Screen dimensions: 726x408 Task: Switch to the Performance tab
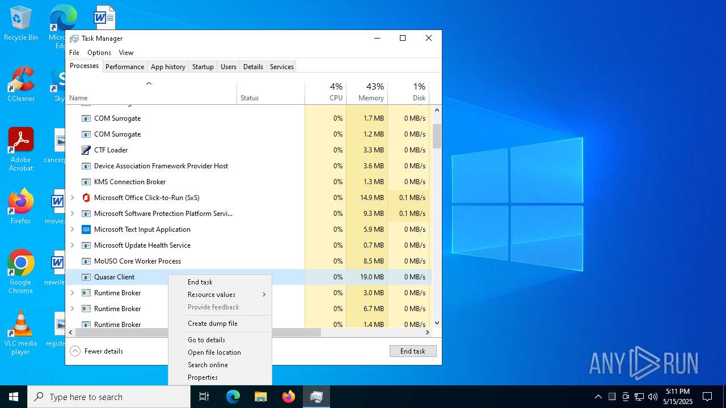pos(125,67)
